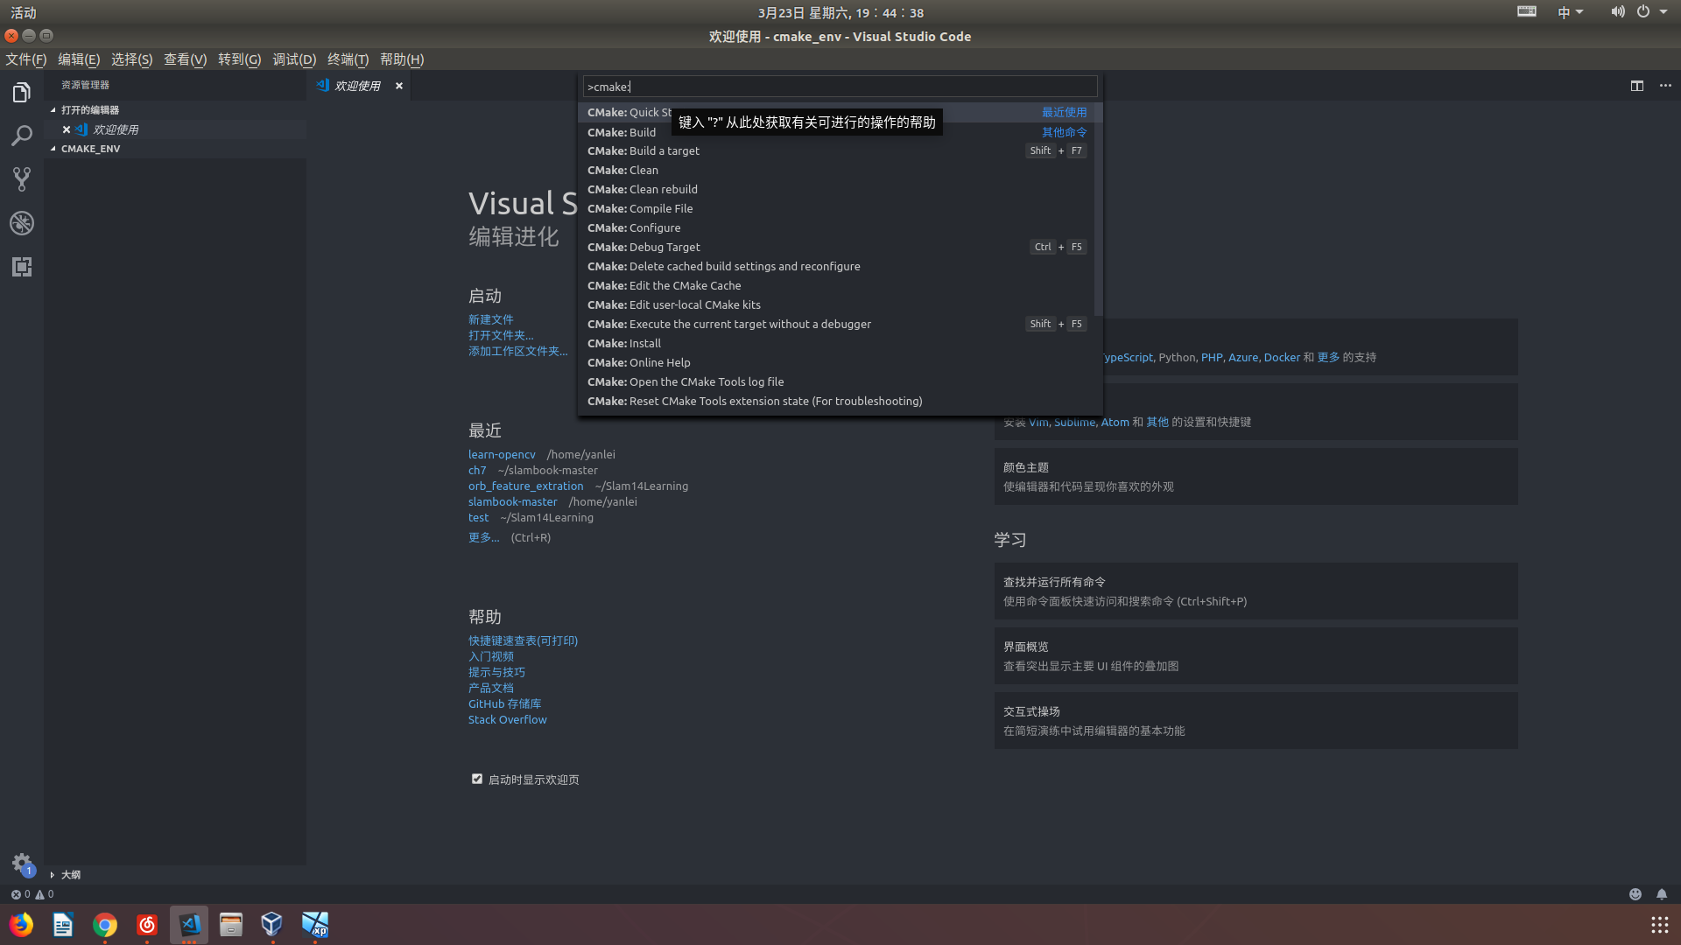The width and height of the screenshot is (1681, 945).
Task: Open the 帮助(H) menu
Action: [x=402, y=59]
